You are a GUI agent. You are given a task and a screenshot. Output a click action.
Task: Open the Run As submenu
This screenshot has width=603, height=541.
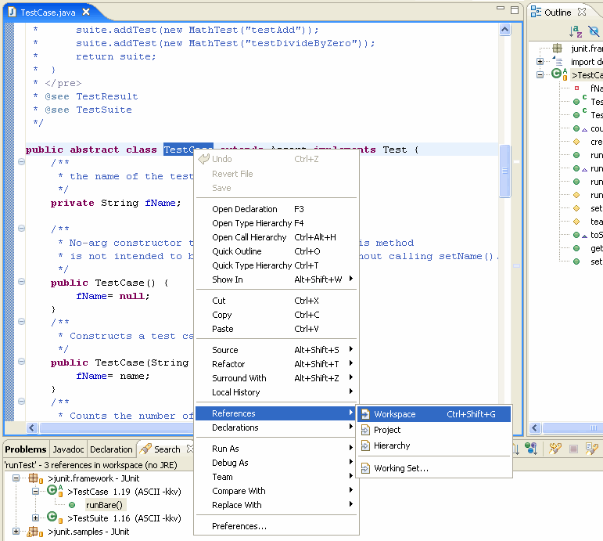(x=276, y=449)
